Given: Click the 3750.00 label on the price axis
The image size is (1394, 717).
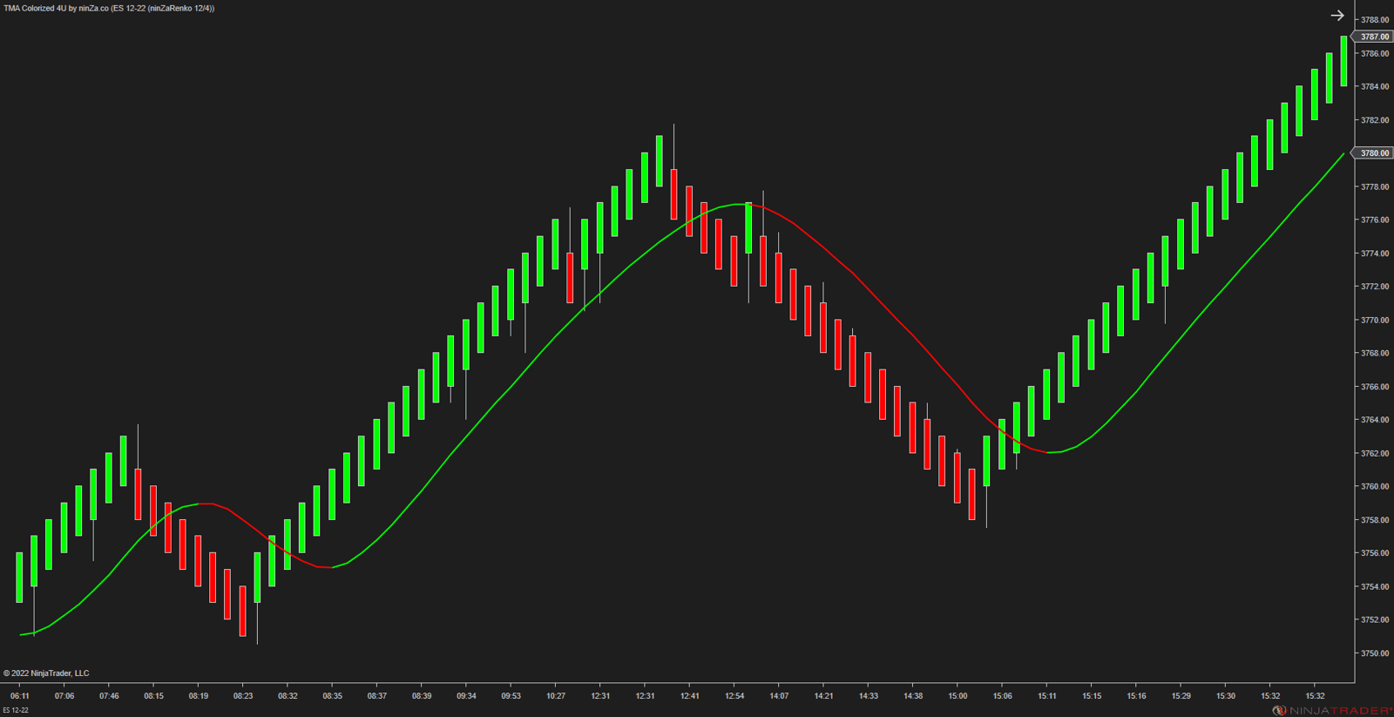Looking at the screenshot, I should coord(1375,653).
